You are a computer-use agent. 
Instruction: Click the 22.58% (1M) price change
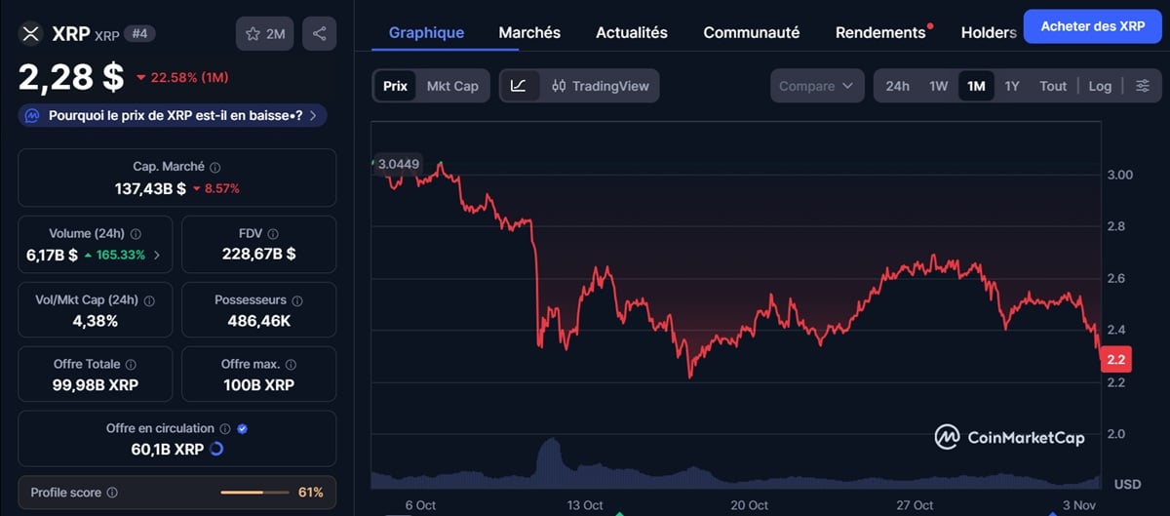pyautogui.click(x=182, y=77)
